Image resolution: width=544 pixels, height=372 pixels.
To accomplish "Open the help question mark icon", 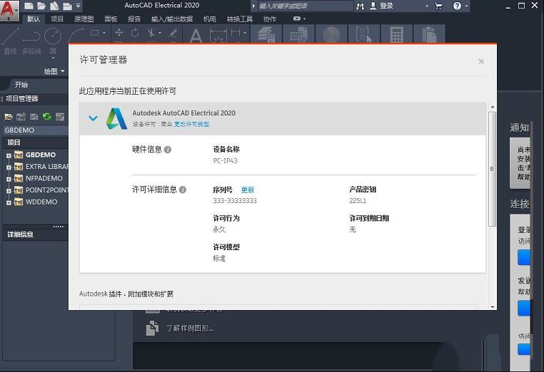I will 458,6.
